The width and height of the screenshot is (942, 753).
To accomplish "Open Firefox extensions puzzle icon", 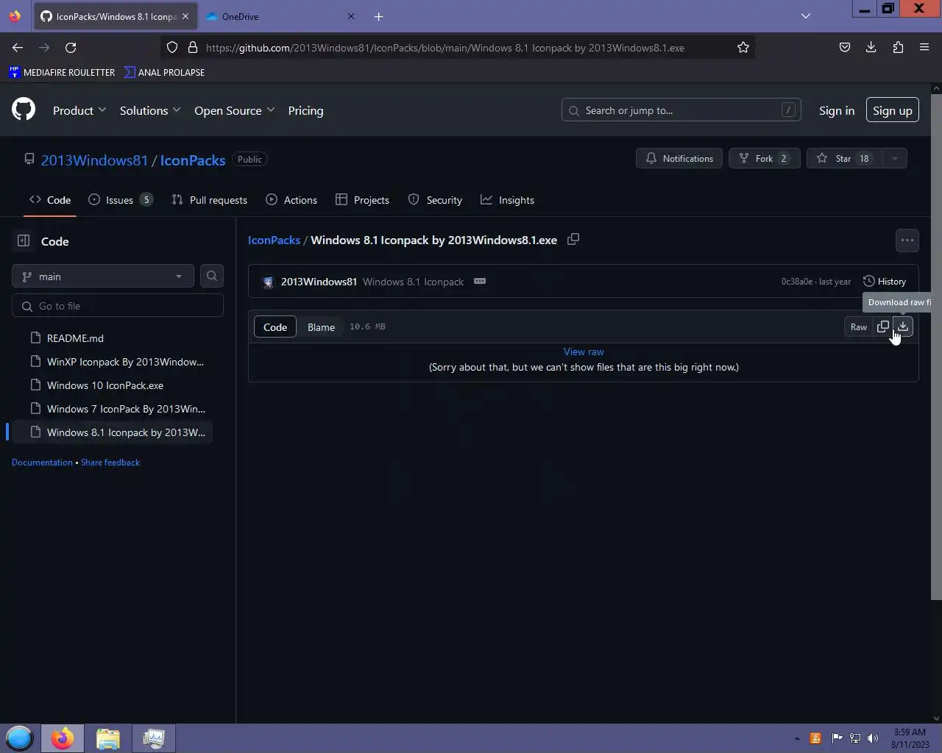I will (898, 48).
